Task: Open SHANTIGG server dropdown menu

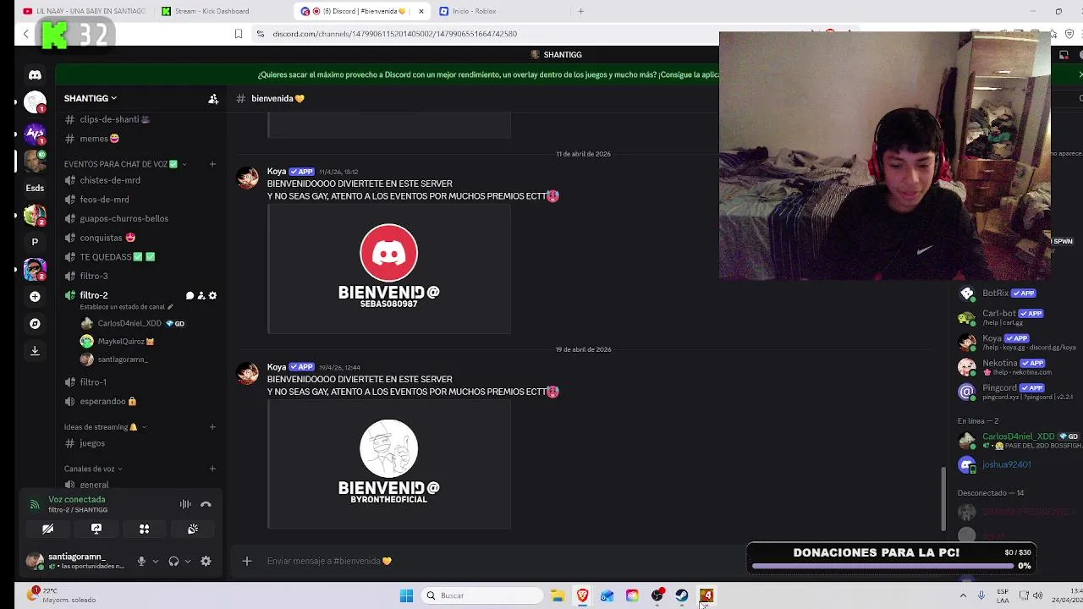Action: point(91,98)
